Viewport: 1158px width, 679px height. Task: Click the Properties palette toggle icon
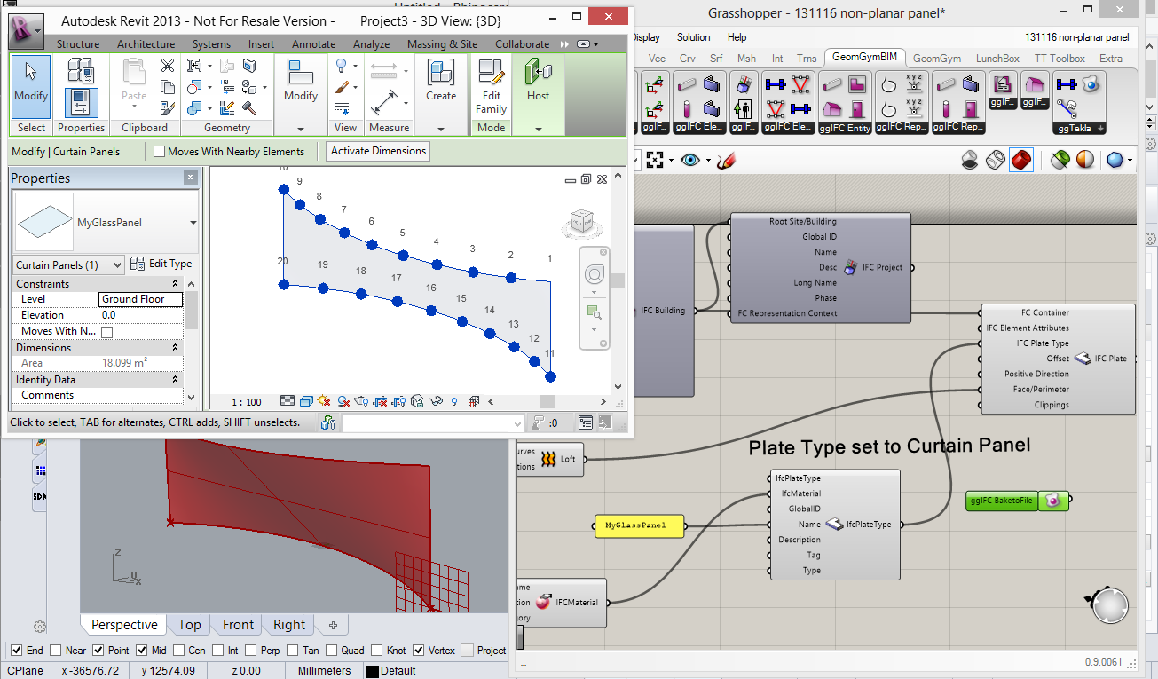81,104
